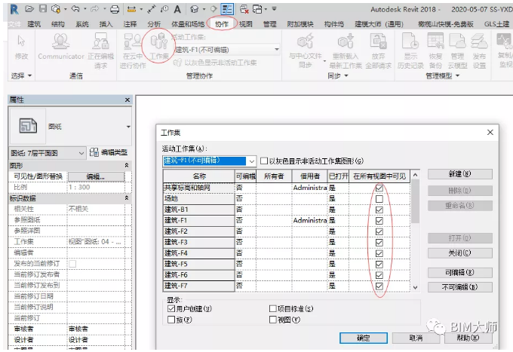Screen dimensions: 513x352
Task: Select the Tag by Category icon
Action: coord(164,9)
